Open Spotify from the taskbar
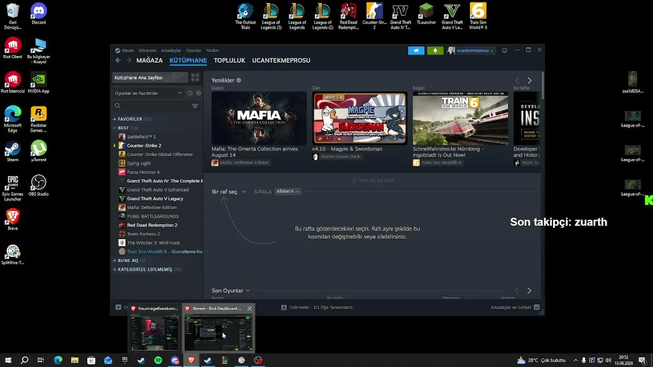Screen dimensions: 653x367 click(x=158, y=360)
